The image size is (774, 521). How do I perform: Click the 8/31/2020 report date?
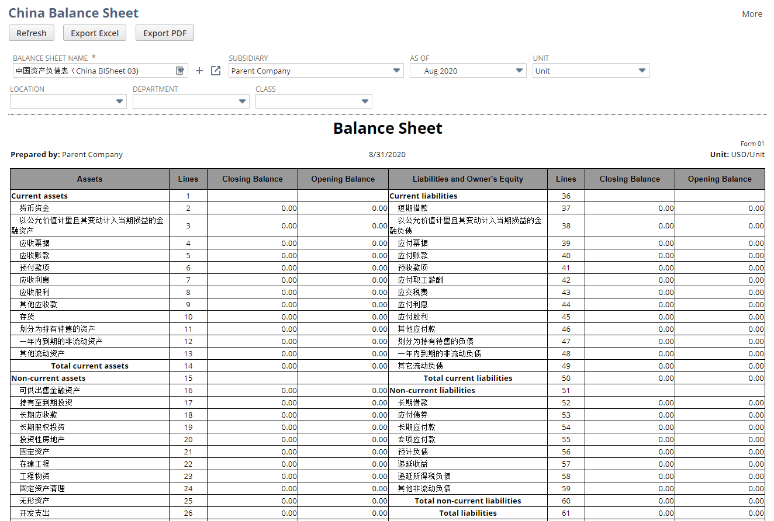click(x=387, y=155)
